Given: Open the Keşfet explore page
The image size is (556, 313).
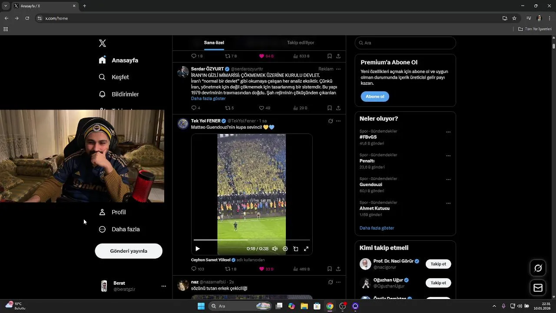Looking at the screenshot, I should [114, 77].
